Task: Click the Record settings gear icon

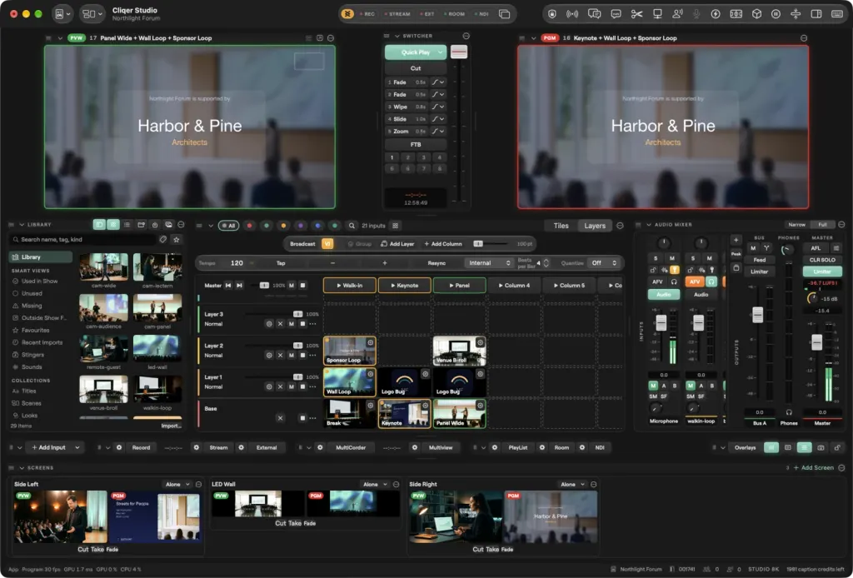Action: coord(119,447)
